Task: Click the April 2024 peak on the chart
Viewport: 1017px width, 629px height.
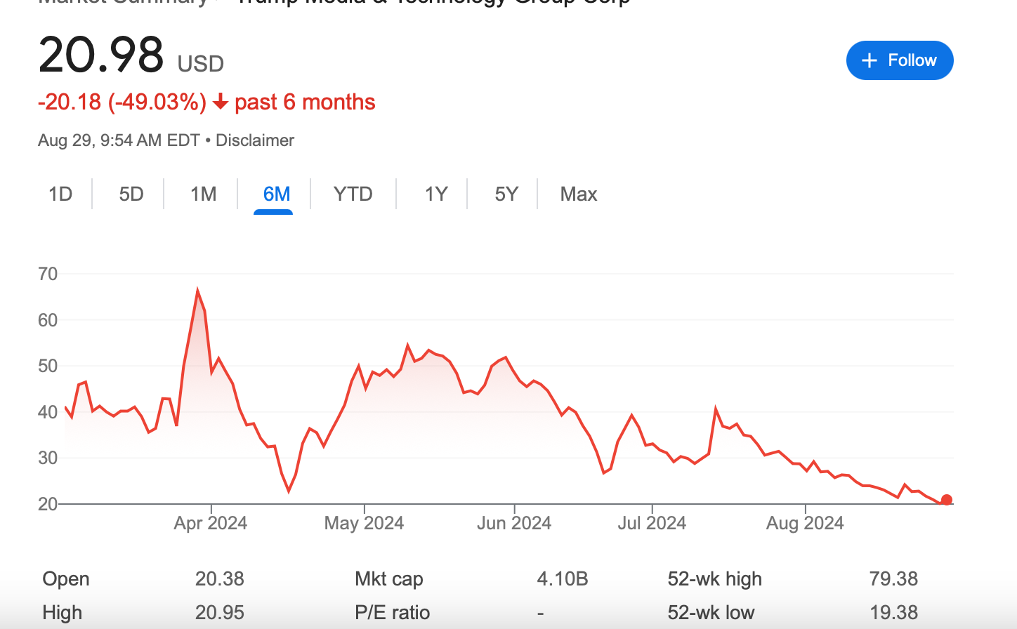Action: pyautogui.click(x=199, y=288)
